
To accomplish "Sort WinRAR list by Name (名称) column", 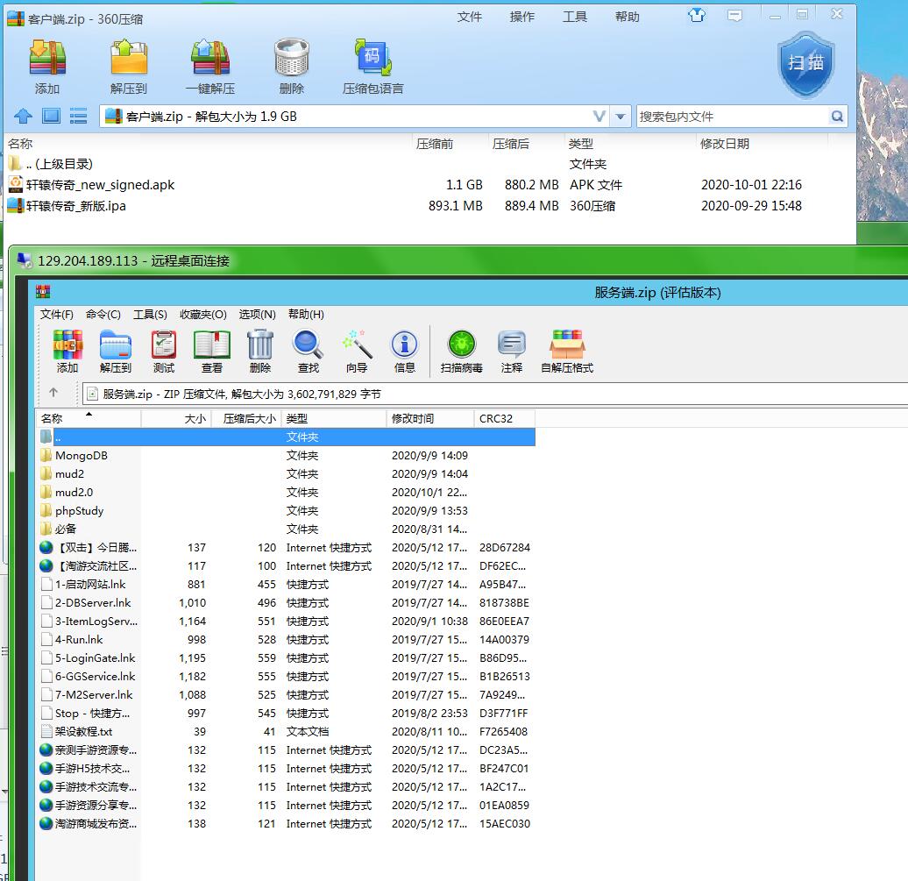I will tap(88, 419).
